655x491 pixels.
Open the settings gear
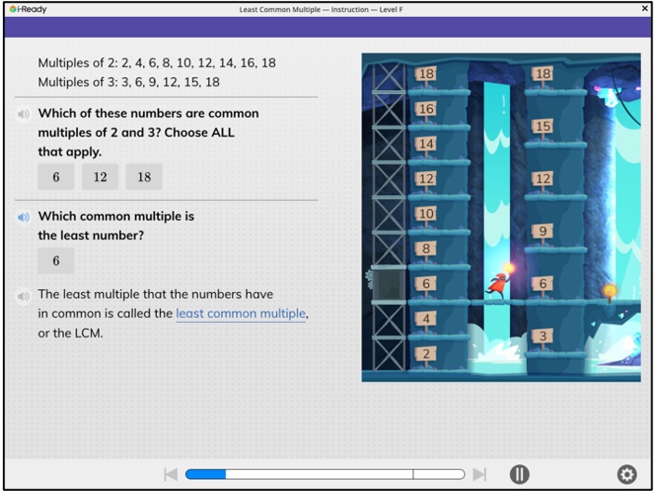[626, 474]
